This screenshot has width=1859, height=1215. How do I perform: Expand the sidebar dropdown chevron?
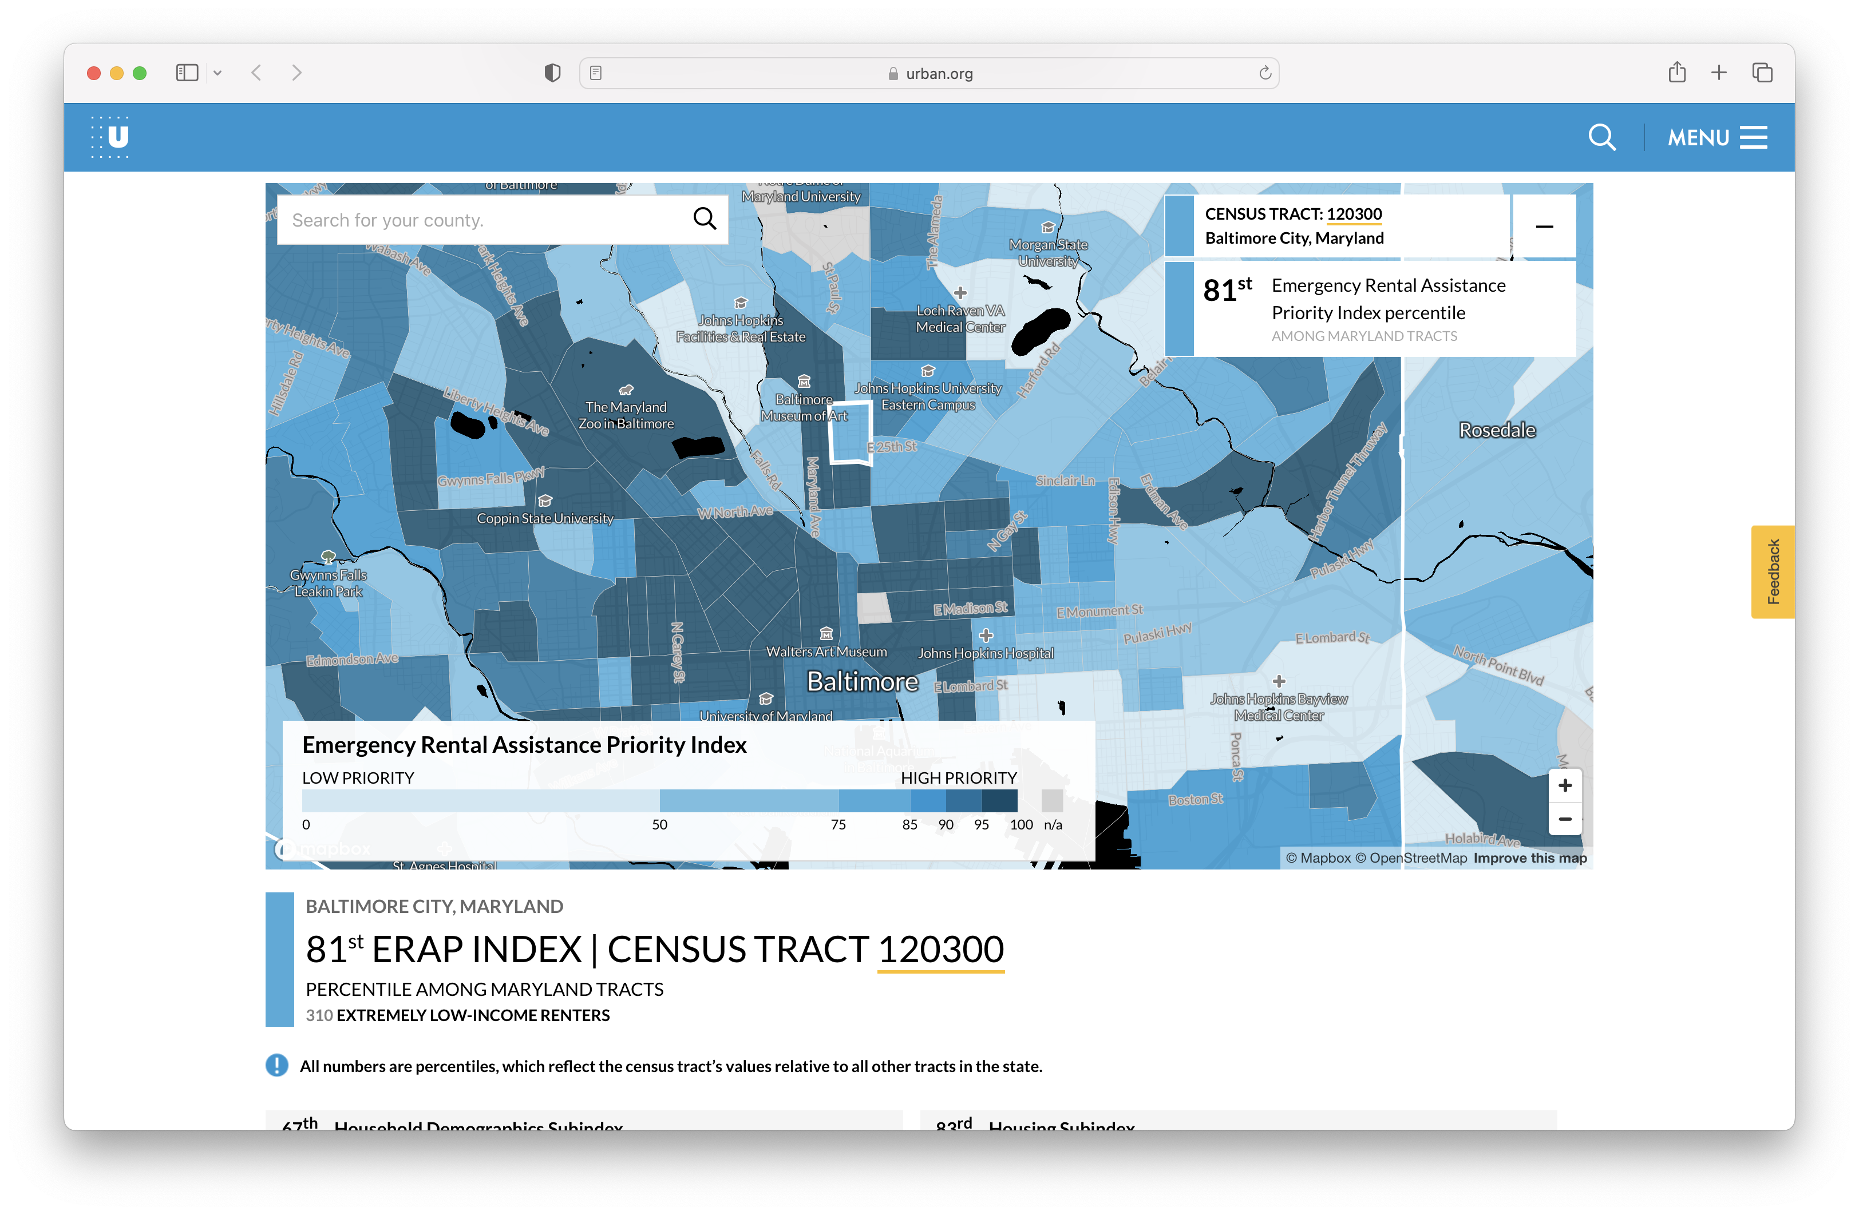pyautogui.click(x=218, y=73)
